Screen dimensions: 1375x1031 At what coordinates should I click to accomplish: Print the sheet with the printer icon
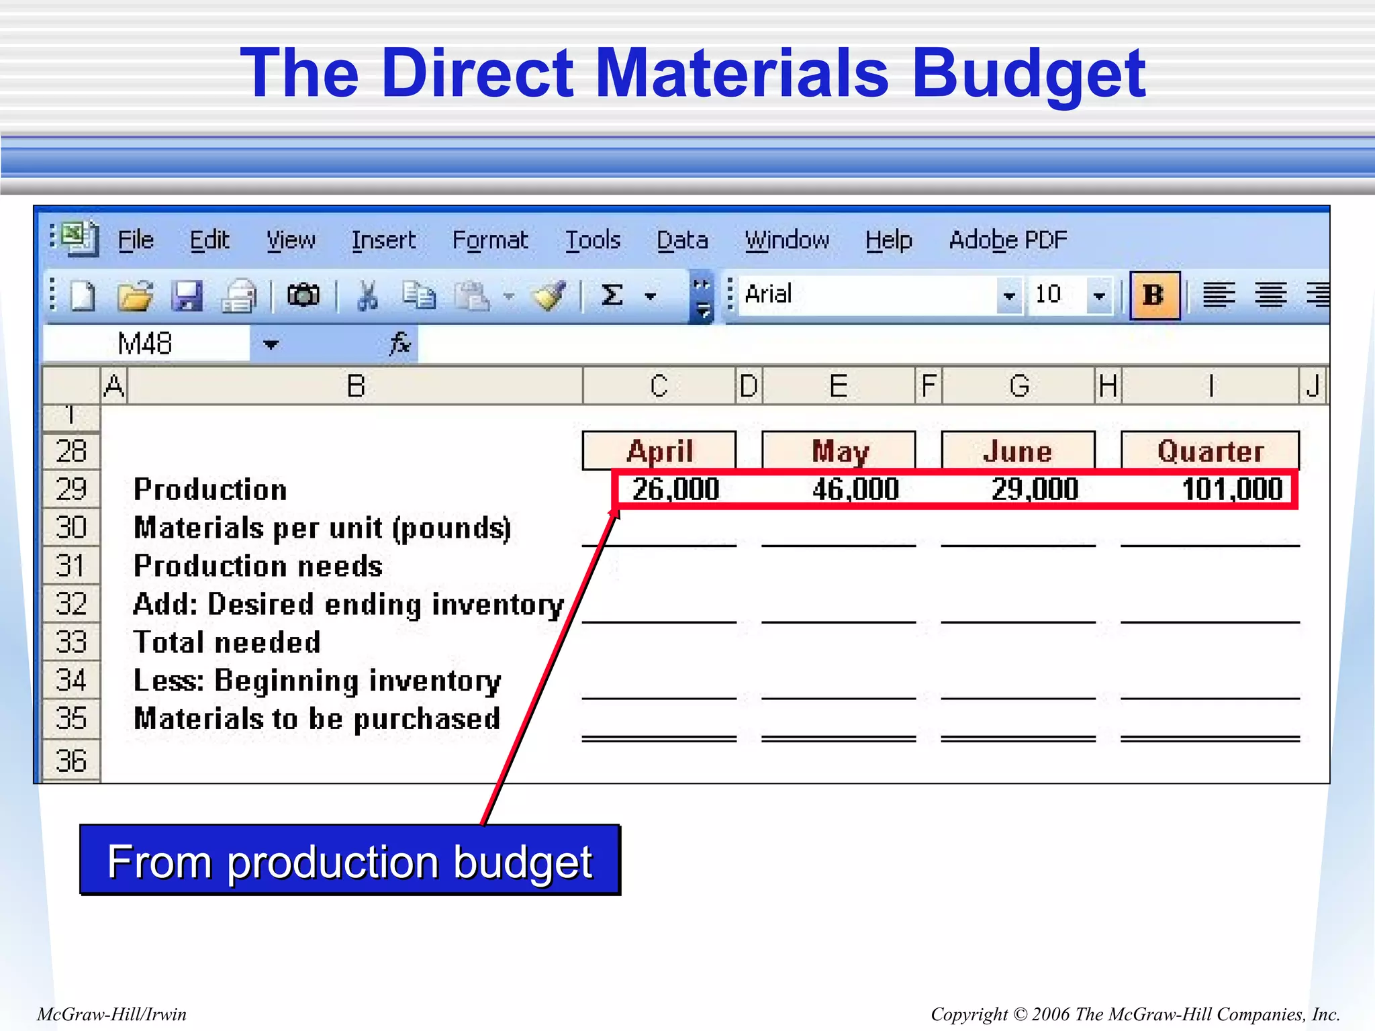coord(240,295)
